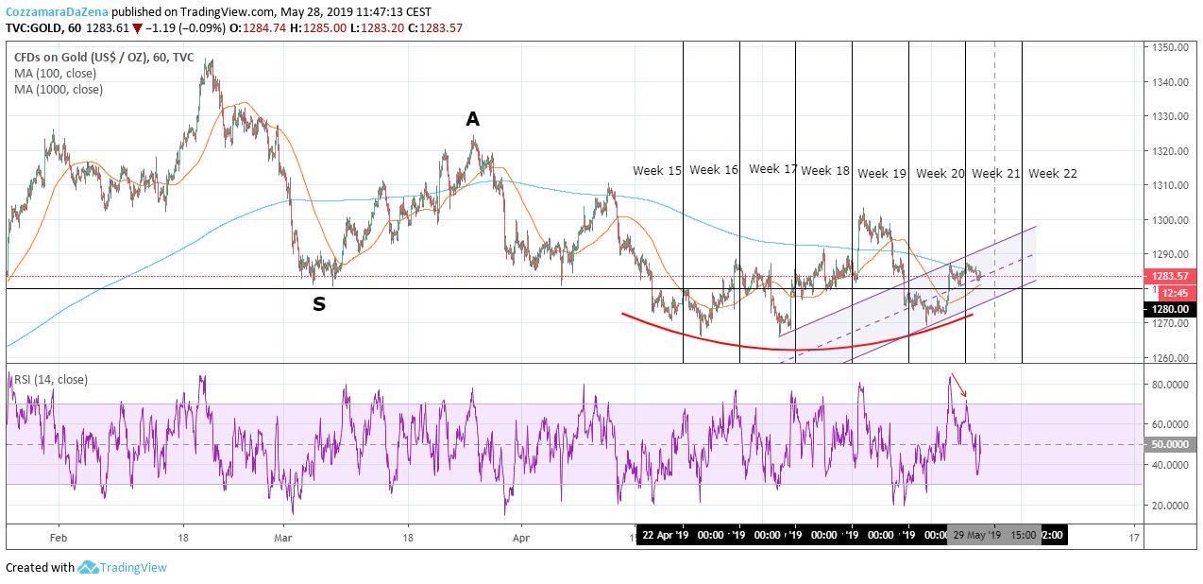Click the 1260.00 price axis label

[x=1171, y=358]
